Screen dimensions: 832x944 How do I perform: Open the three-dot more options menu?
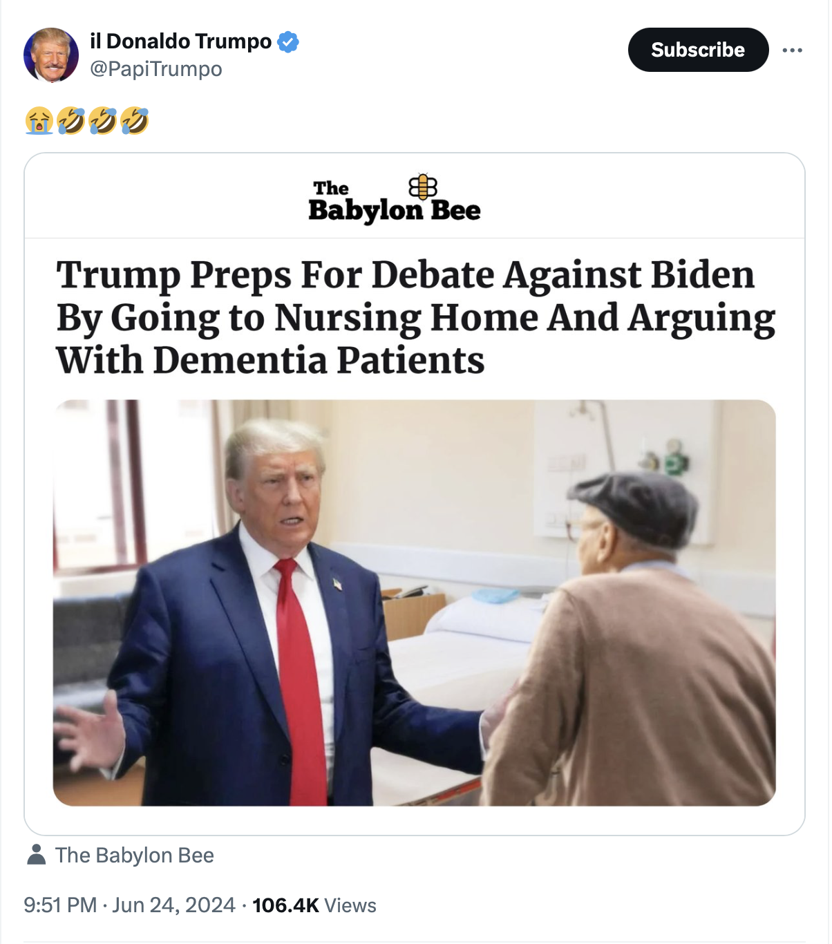792,50
